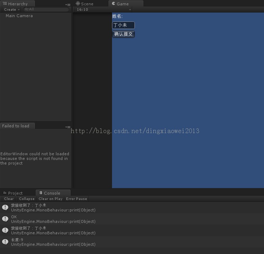This screenshot has width=264, height=254.
Task: Select the Console tab
Action: 53,193
